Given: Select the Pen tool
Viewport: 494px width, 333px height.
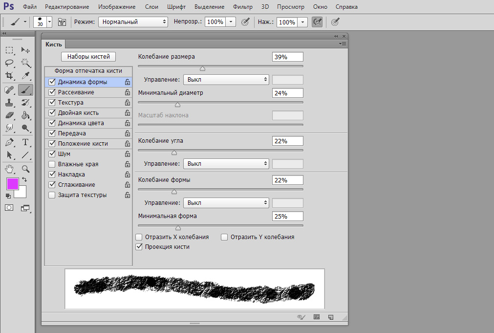Looking at the screenshot, I should point(9,142).
